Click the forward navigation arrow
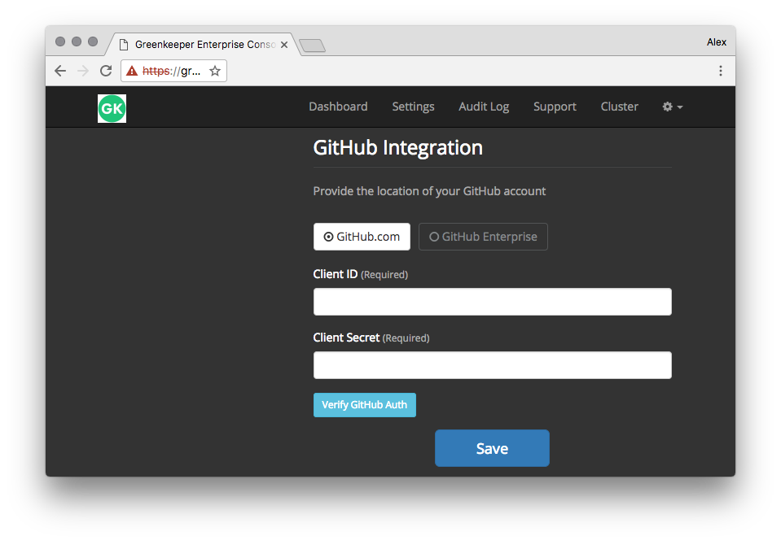This screenshot has height=549, width=781. click(x=83, y=71)
